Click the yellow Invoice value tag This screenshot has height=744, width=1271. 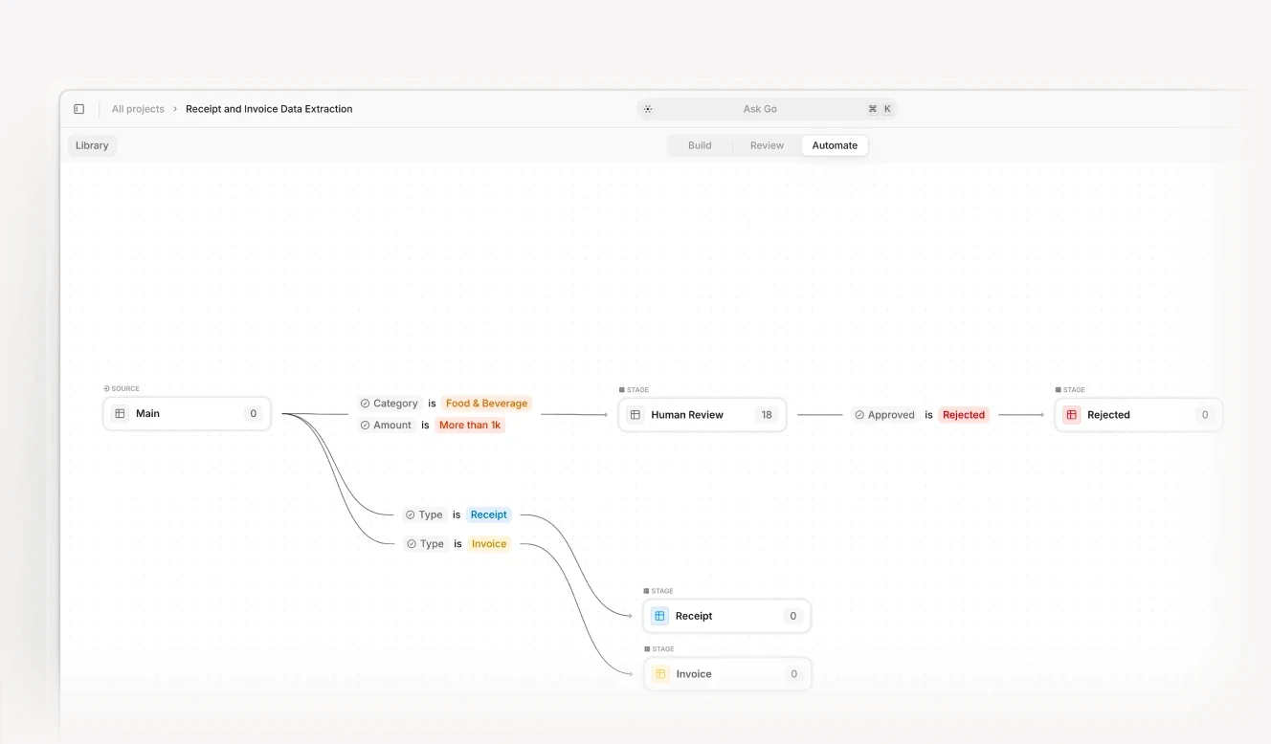pos(489,544)
